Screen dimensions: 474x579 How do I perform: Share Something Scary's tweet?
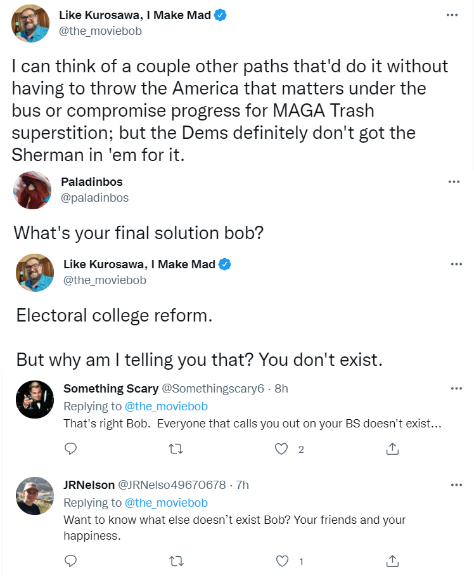point(392,449)
